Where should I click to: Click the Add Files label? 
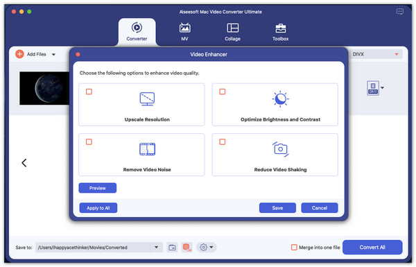click(x=36, y=54)
